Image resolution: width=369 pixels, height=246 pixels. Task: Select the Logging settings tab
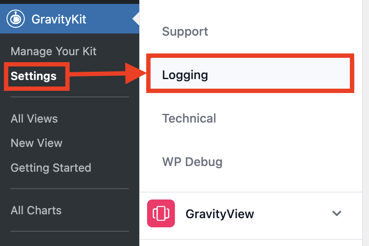[185, 75]
